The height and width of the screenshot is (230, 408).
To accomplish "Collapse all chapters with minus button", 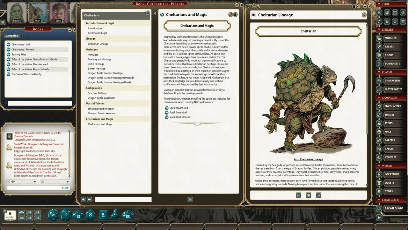I will (89, 199).
